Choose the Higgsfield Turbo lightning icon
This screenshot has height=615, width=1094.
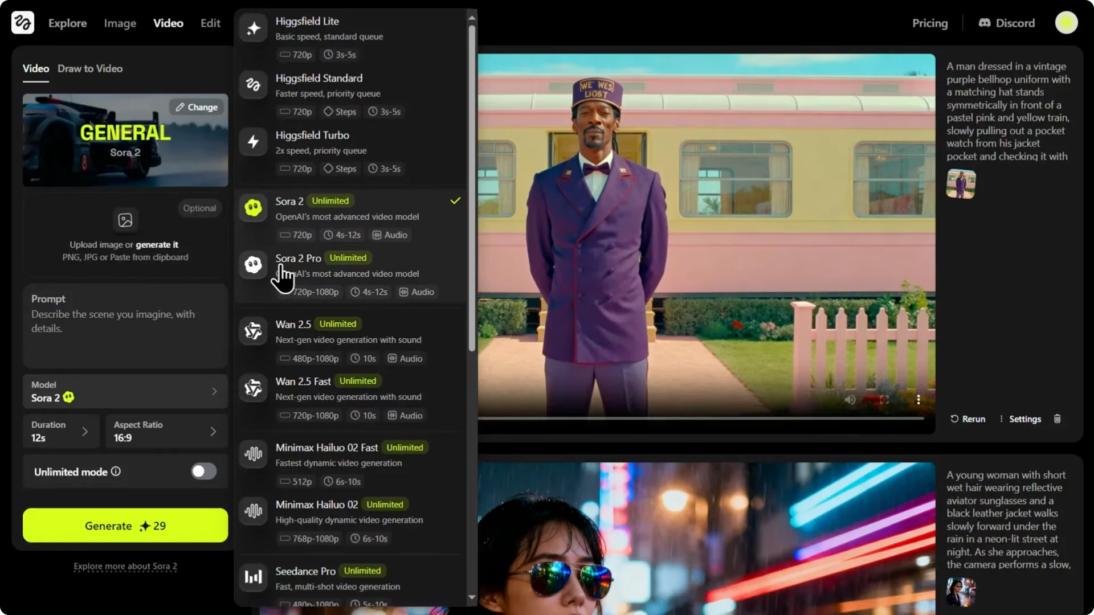(x=253, y=142)
